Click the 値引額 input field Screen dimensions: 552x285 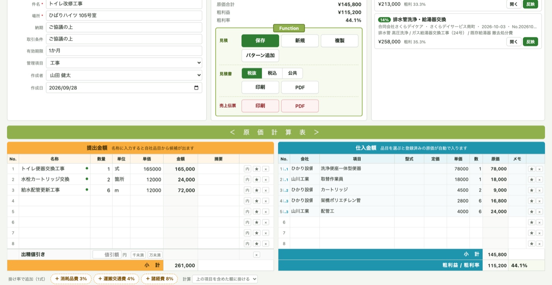107,255
